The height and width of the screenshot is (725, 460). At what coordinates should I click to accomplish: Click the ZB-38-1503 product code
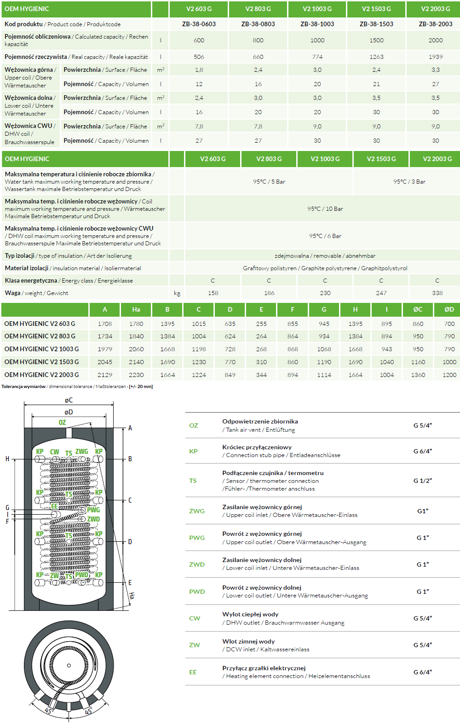376,24
